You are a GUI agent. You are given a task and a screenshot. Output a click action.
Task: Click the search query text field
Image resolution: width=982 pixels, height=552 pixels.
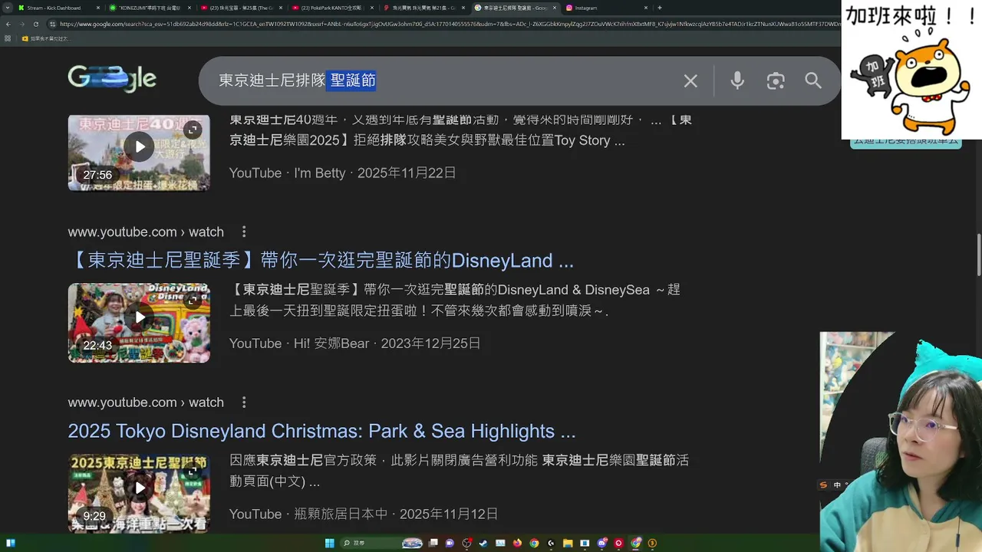click(445, 80)
